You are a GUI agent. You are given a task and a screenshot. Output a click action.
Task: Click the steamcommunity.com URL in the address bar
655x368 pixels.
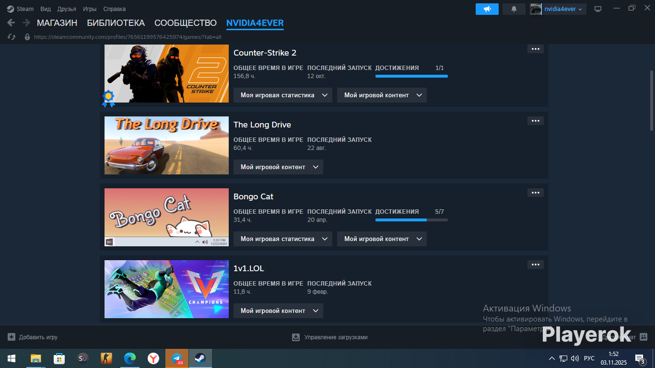point(128,37)
